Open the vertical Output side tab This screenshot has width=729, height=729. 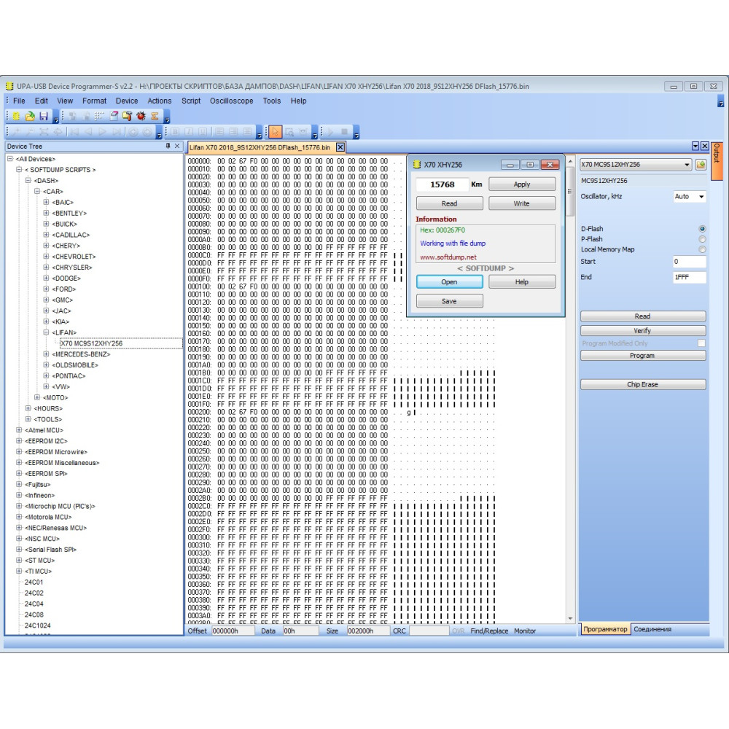tap(717, 161)
